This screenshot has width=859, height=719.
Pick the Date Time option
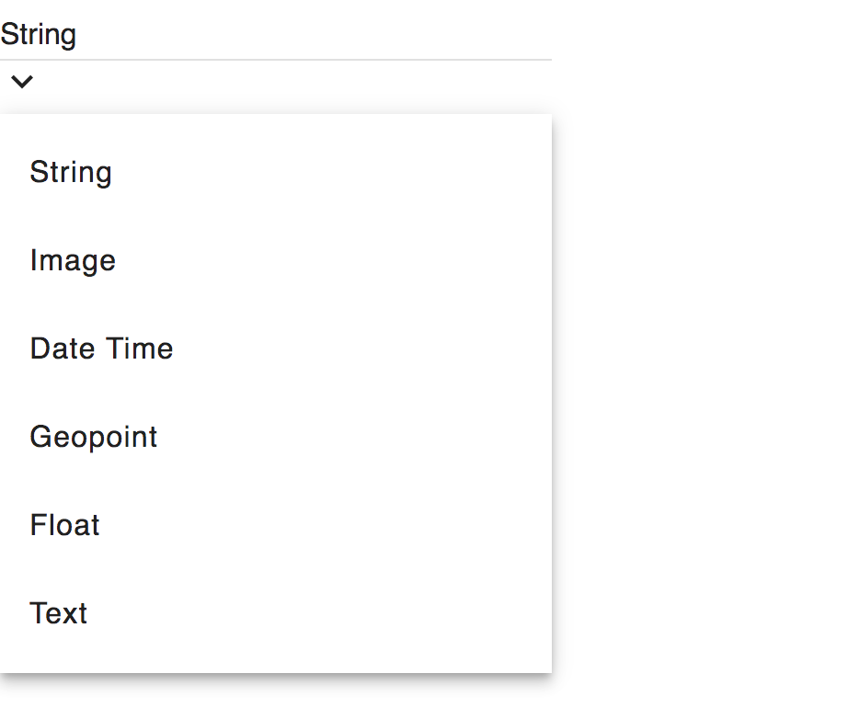101,348
